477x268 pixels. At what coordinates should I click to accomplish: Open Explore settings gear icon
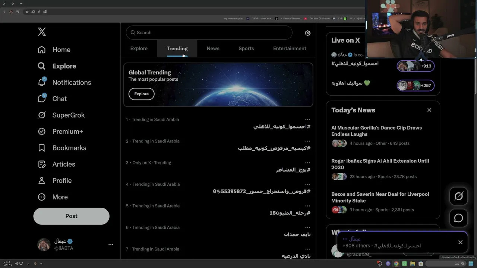[x=307, y=33]
